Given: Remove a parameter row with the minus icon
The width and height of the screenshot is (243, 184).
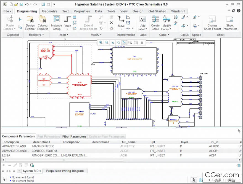Looking at the screenshot, I should tap(10, 165).
